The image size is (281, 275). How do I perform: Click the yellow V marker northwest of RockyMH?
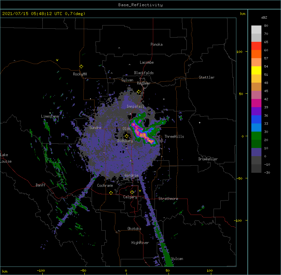[57, 60]
